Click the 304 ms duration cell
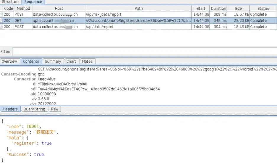 tap(218, 27)
